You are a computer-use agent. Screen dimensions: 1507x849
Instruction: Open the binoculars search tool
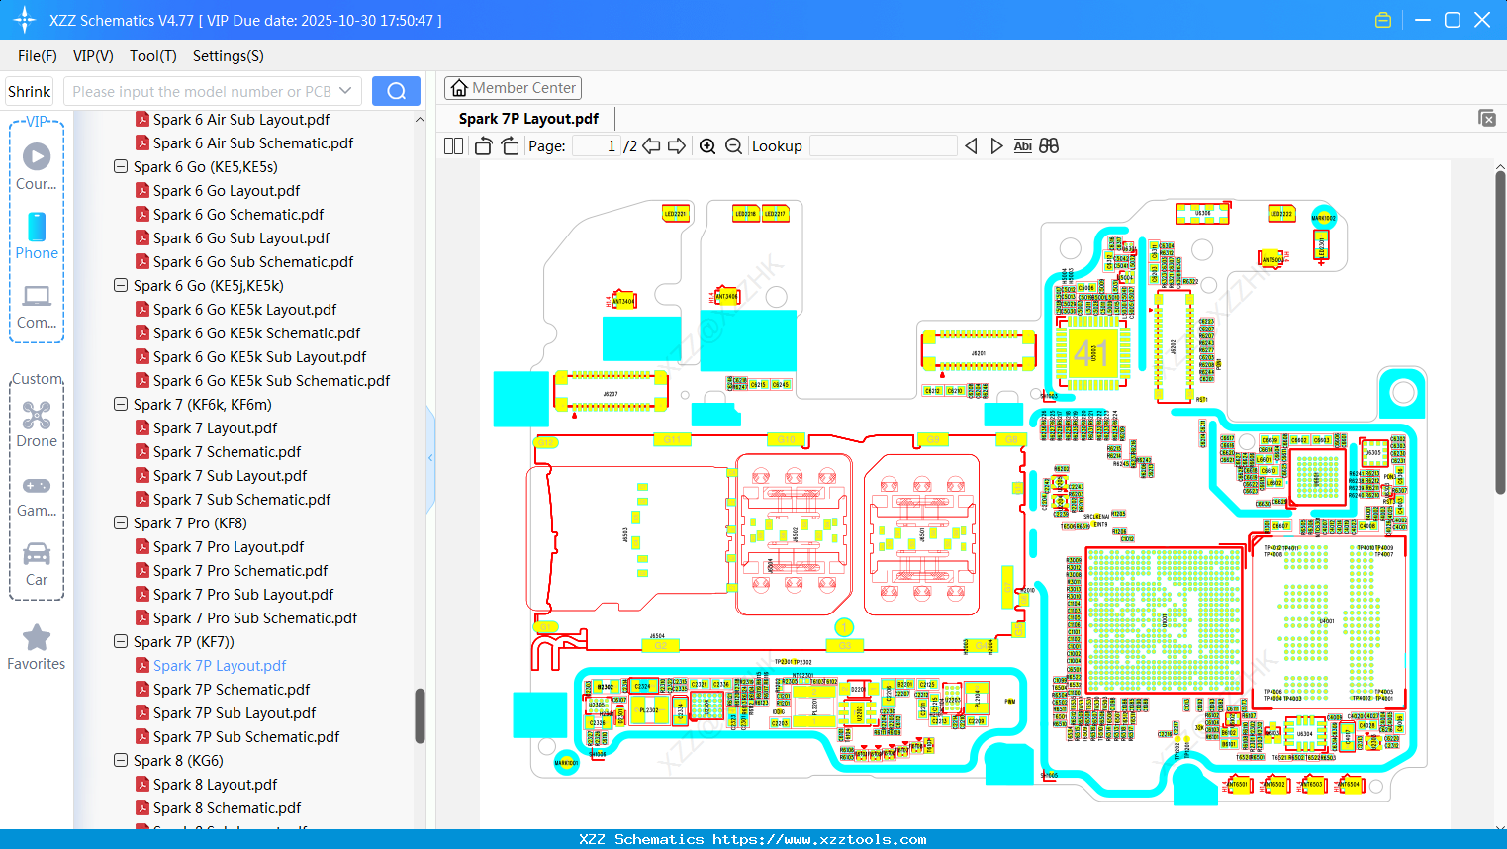click(1049, 145)
